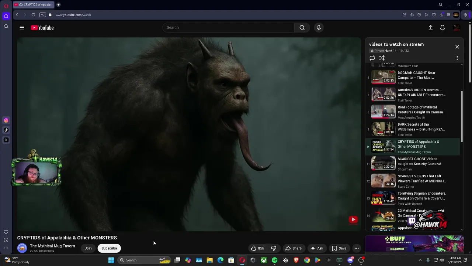The width and height of the screenshot is (472, 266).
Task: Open Spotify from taskbar
Action: point(274,260)
